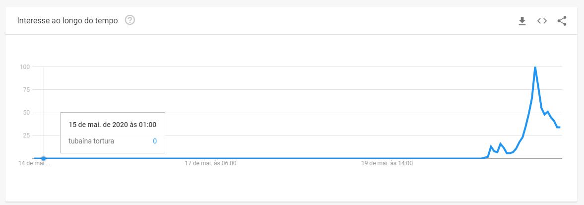The height and width of the screenshot is (205, 584).
Task: Click the truncated "14 de mai...." axis label
Action: click(x=34, y=163)
